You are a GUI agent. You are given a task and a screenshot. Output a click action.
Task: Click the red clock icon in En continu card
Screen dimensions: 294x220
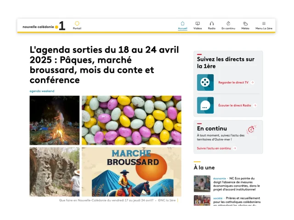251,129
